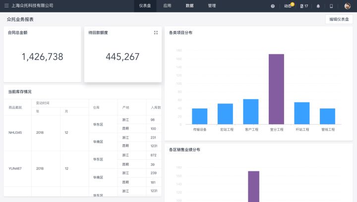This screenshot has height=202, width=357.
Task: Click the blue 客户工程 bar
Action: (251, 112)
